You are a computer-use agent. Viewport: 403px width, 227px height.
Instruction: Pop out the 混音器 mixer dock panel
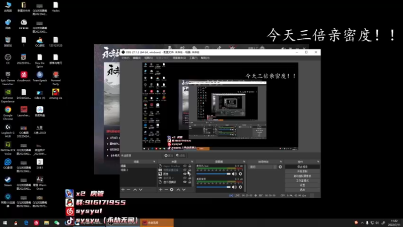(x=244, y=161)
